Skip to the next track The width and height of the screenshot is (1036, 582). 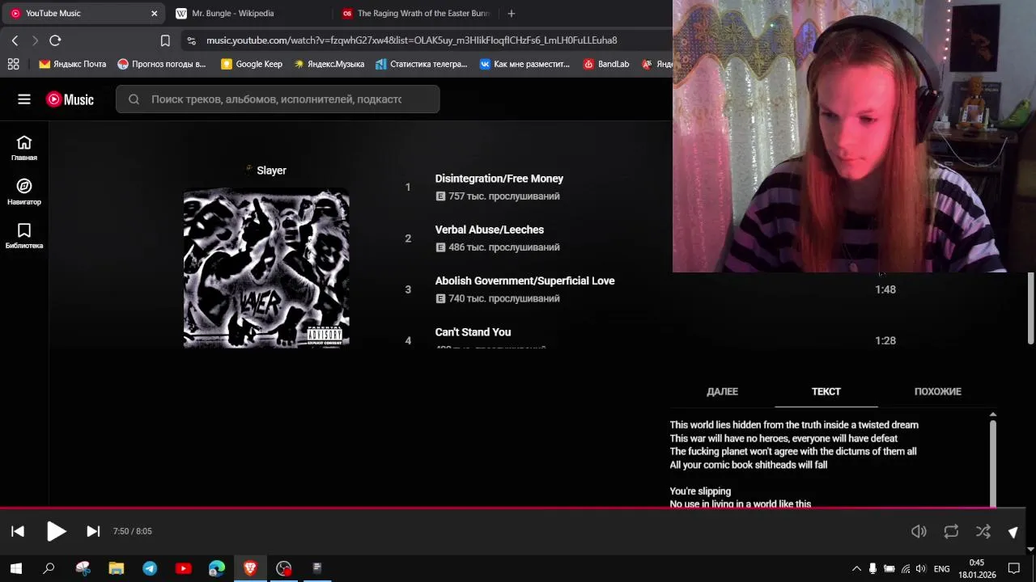[x=93, y=531]
